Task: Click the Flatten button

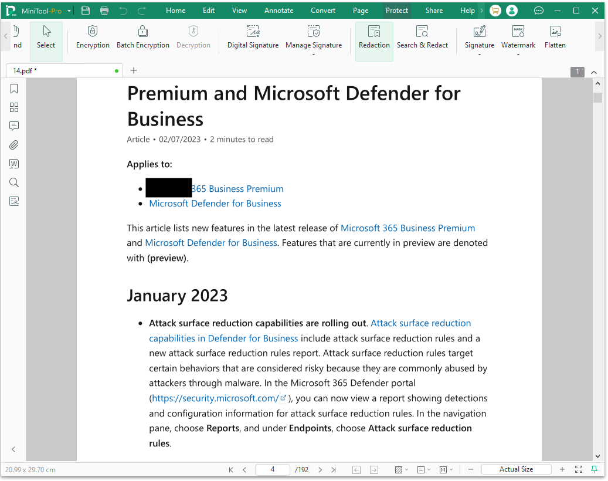Action: coord(555,38)
